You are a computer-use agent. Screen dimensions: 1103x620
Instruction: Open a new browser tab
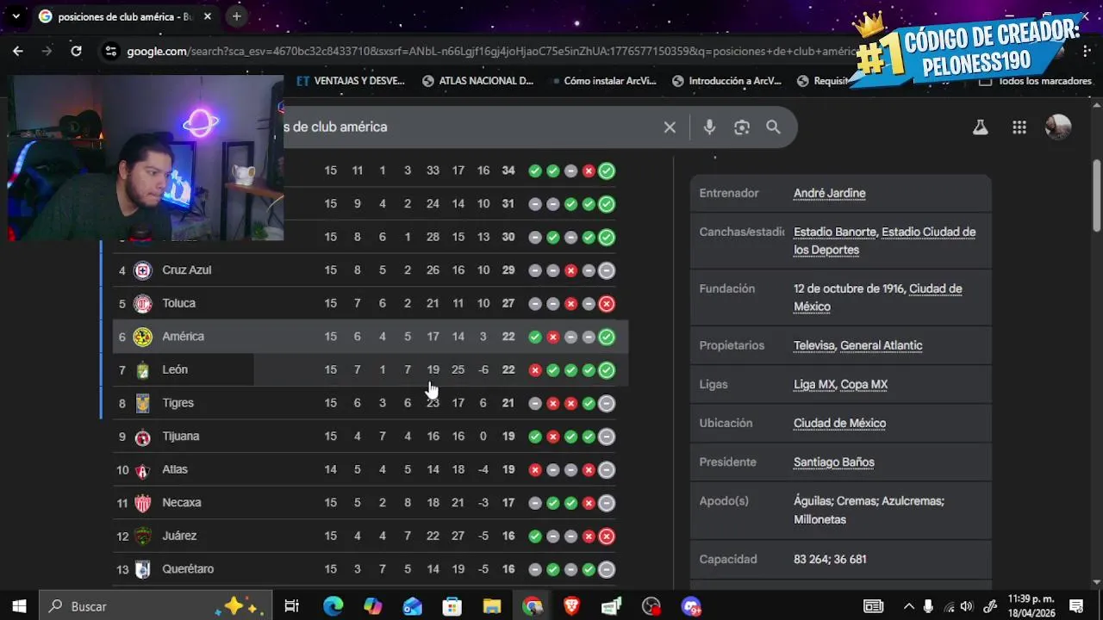click(236, 16)
